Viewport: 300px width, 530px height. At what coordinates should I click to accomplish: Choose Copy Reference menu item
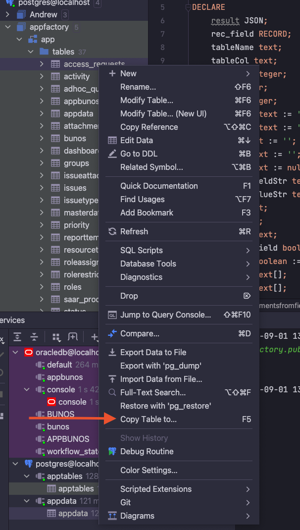179,127
